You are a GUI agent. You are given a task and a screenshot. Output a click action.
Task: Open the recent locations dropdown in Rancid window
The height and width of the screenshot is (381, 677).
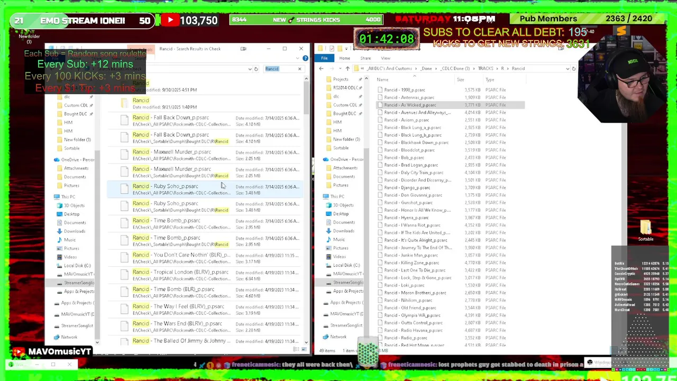(x=340, y=68)
